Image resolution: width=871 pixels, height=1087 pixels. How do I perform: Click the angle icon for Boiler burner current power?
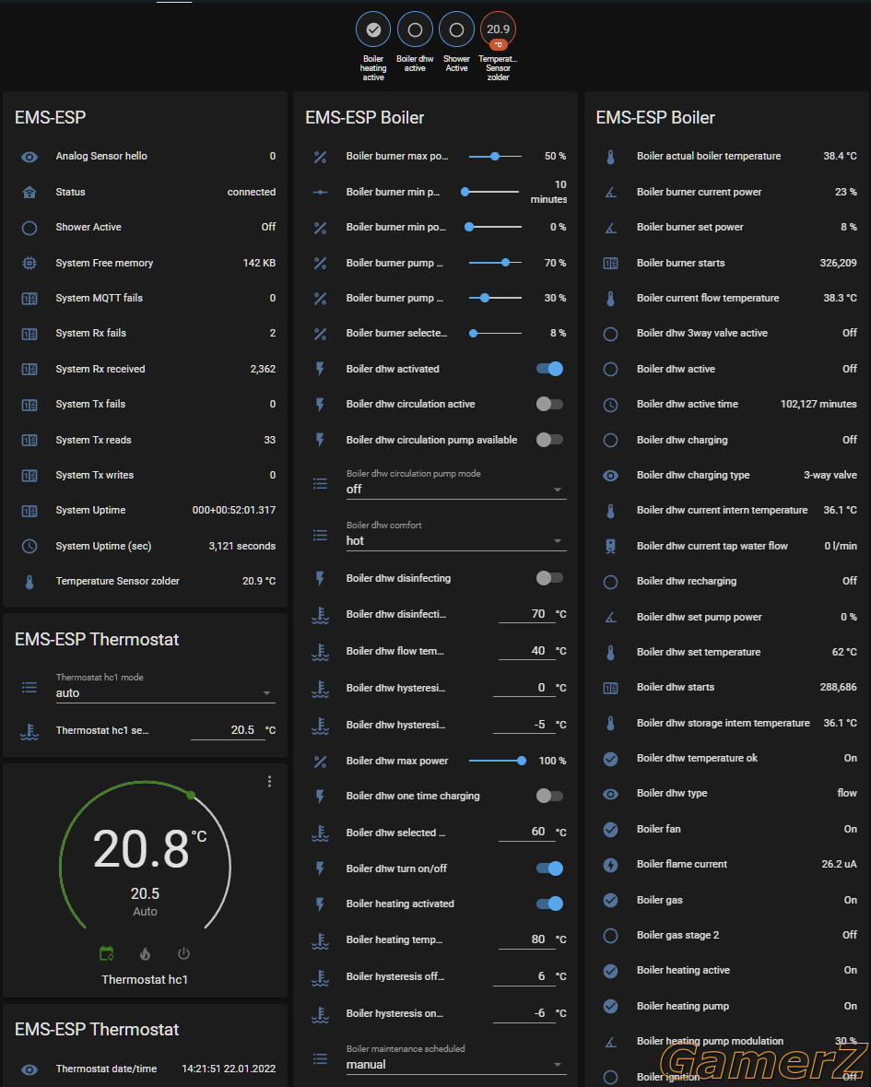click(610, 192)
